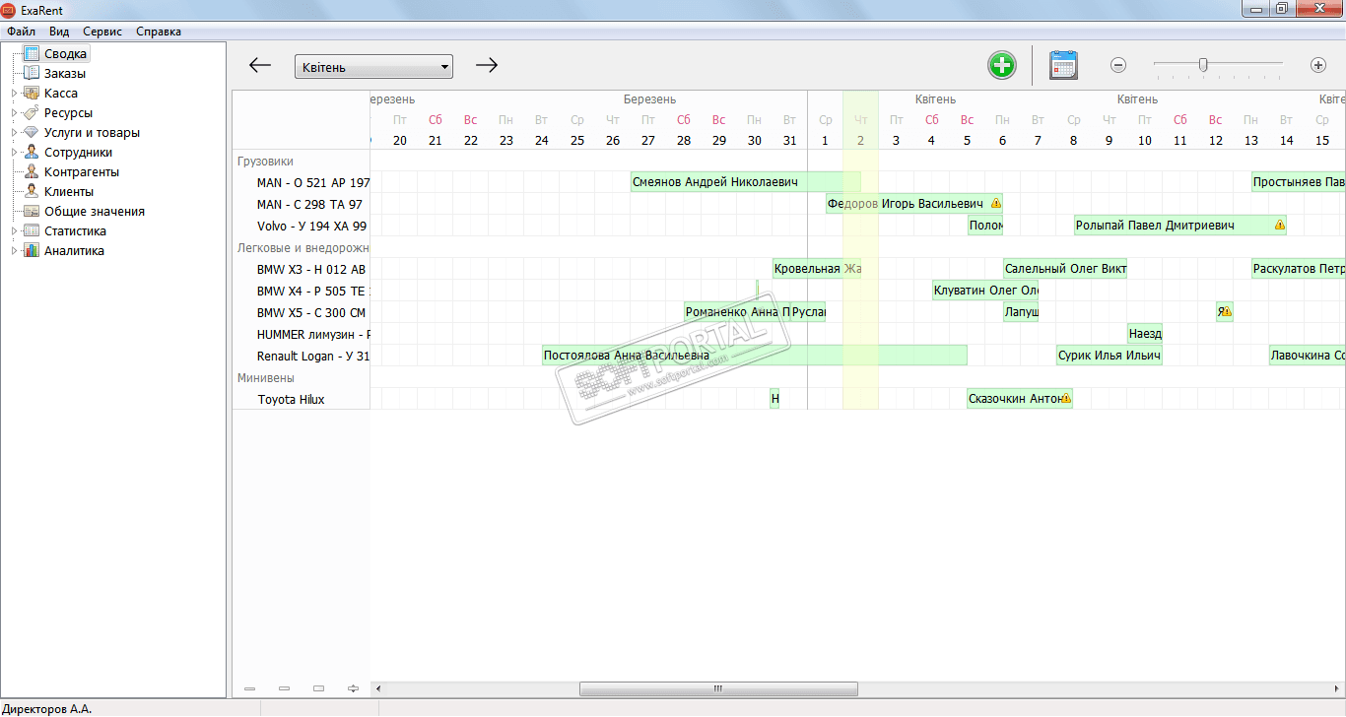The height and width of the screenshot is (717, 1346).
Task: Click the horizontal scrollbar thumb
Action: pyautogui.click(x=718, y=688)
